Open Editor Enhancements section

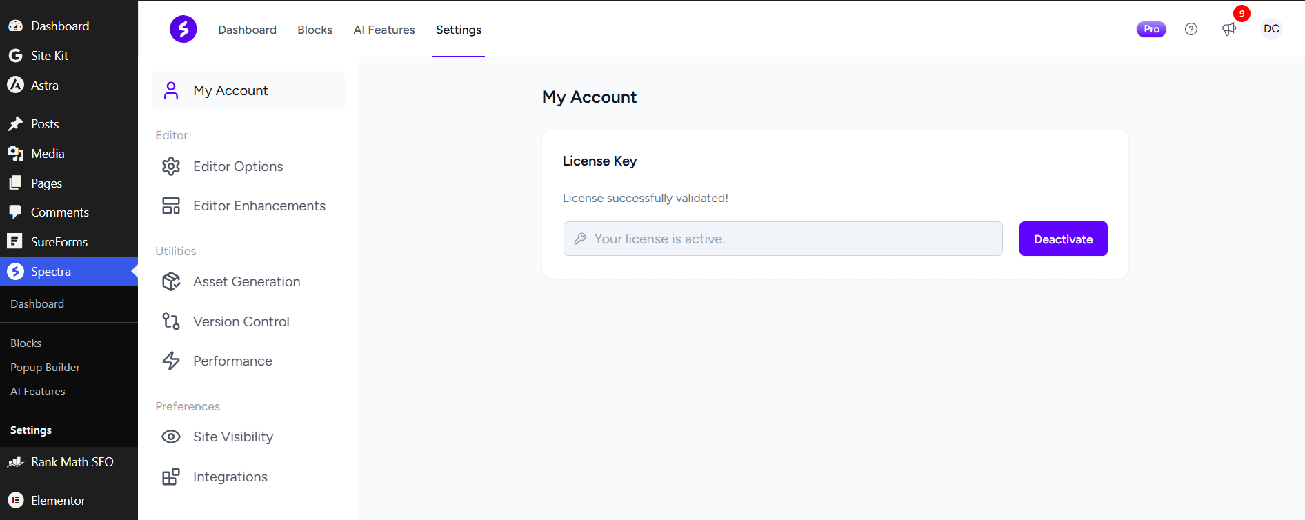tap(259, 206)
